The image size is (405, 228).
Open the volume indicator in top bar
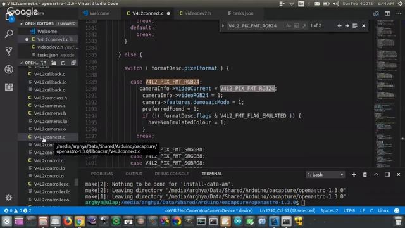336,4
